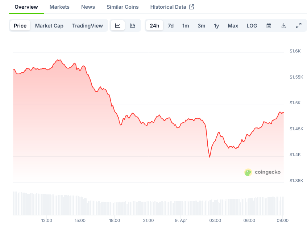Expand chart to fullscreen

click(299, 26)
